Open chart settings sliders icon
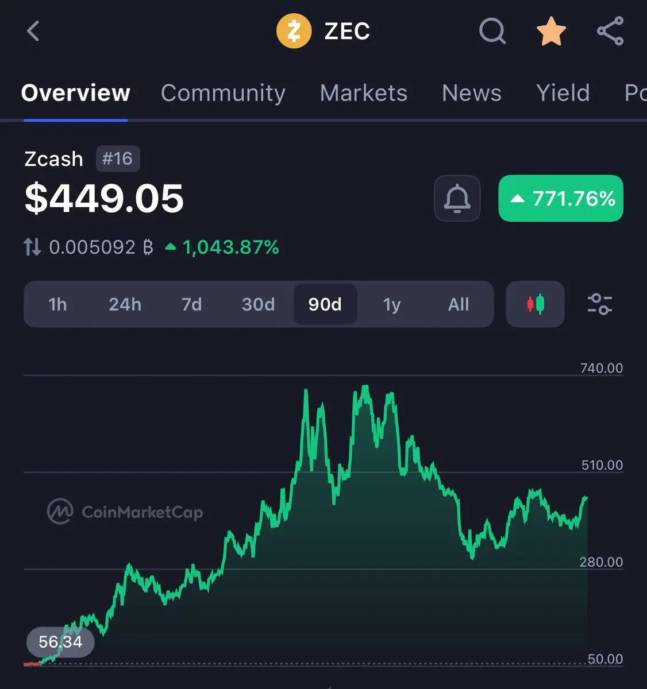The height and width of the screenshot is (689, 647). (x=599, y=304)
